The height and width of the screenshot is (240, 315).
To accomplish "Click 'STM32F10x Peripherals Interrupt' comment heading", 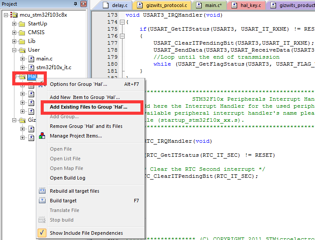I will 253,99.
